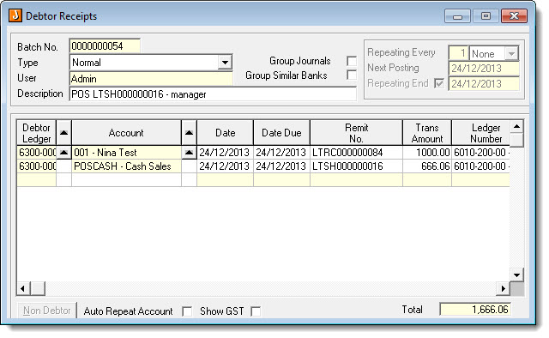Click the Next Posting date field

(484, 69)
